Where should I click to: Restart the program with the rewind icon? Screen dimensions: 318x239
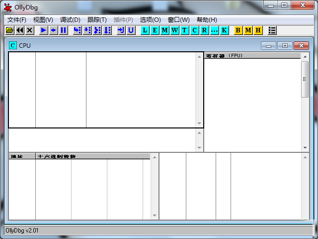point(20,30)
